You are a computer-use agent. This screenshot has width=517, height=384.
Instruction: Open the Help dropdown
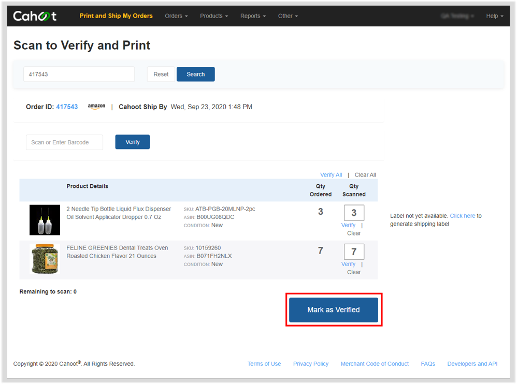495,16
